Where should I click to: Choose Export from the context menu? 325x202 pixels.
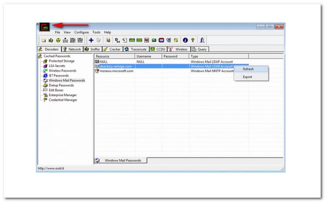[247, 77]
